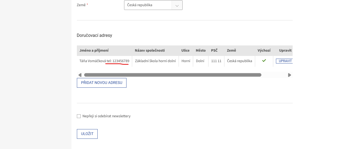Click the street cell 'Horní'

point(186,61)
